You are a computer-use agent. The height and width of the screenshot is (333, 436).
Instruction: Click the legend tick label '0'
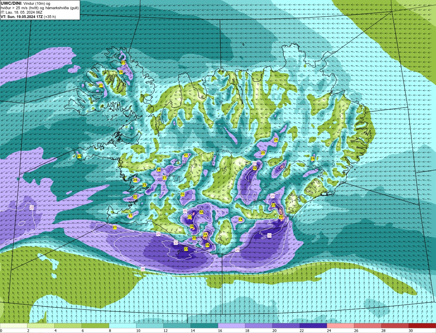pos(1,331)
